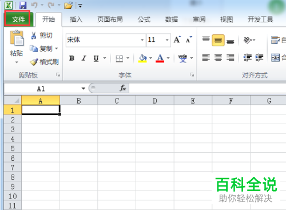Click into the 宋体 font name box
Image resolution: width=286 pixels, height=210 pixels.
(103, 40)
